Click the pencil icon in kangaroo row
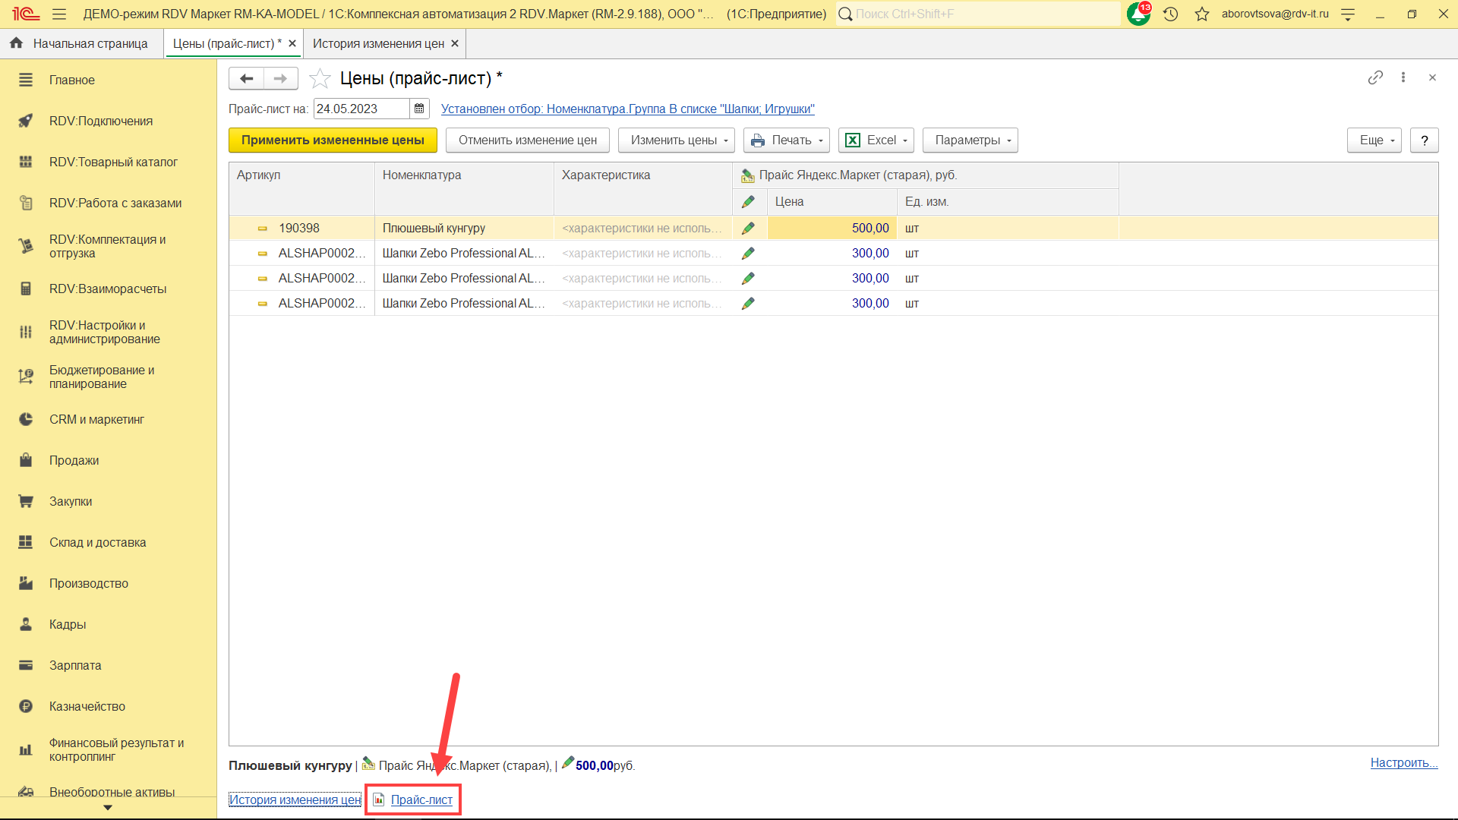 click(x=748, y=228)
